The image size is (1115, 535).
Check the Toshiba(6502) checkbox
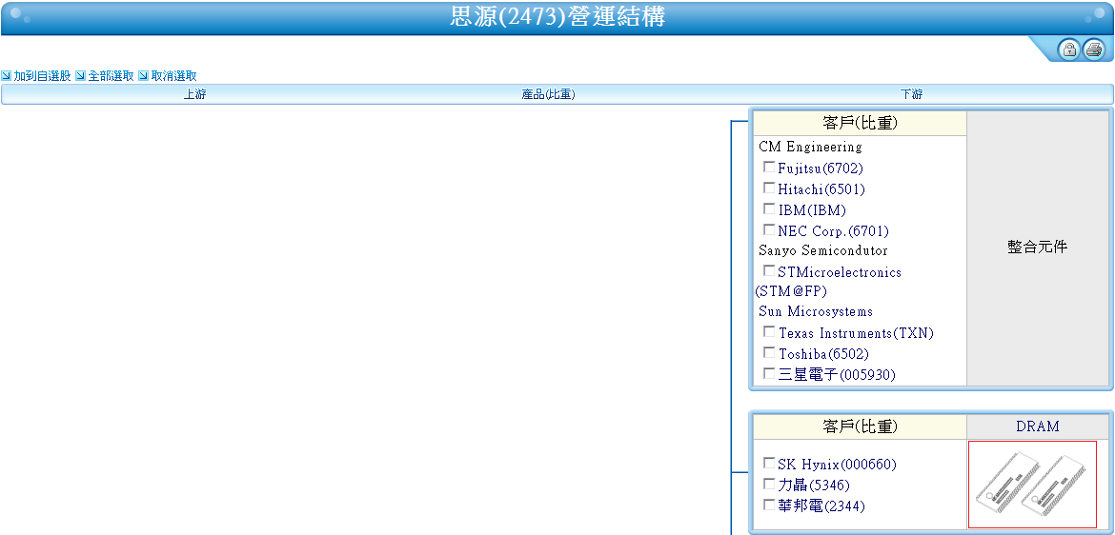[769, 352]
